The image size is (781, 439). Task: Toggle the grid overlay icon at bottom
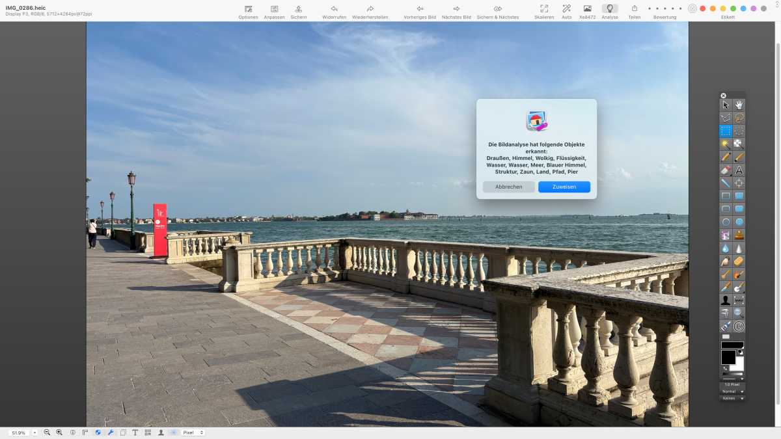pos(148,432)
